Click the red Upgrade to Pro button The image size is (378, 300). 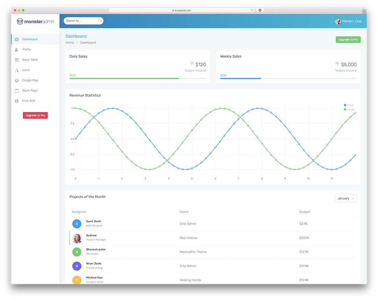tap(35, 115)
